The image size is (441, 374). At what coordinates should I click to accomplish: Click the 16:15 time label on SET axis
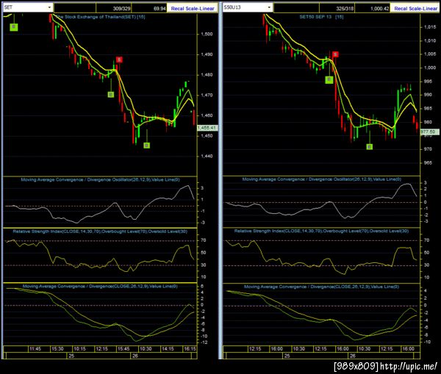(x=190, y=349)
